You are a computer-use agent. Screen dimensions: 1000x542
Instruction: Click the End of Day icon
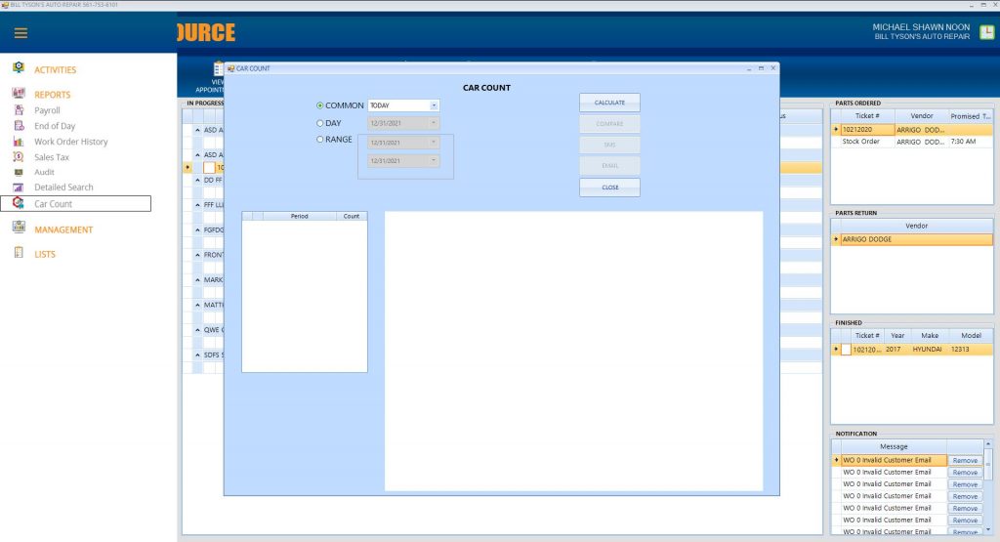[18, 126]
